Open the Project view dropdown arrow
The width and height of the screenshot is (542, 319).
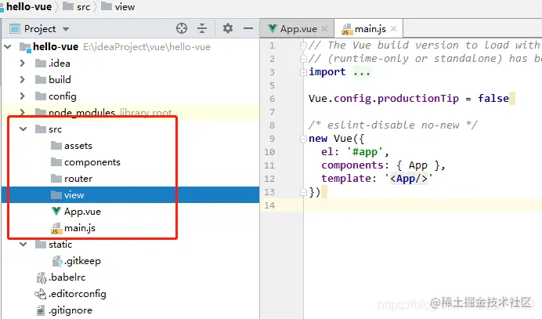tap(66, 30)
